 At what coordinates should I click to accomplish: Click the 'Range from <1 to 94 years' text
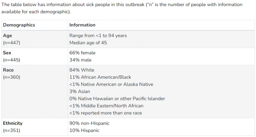98,36
